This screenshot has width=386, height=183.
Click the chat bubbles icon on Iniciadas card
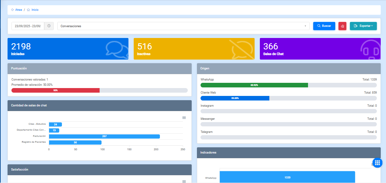click(x=117, y=49)
